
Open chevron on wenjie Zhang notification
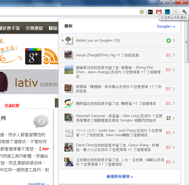(174, 55)
